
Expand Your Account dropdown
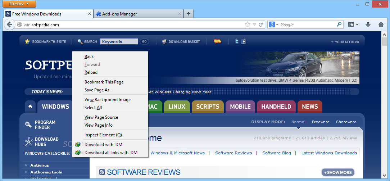[345, 42]
